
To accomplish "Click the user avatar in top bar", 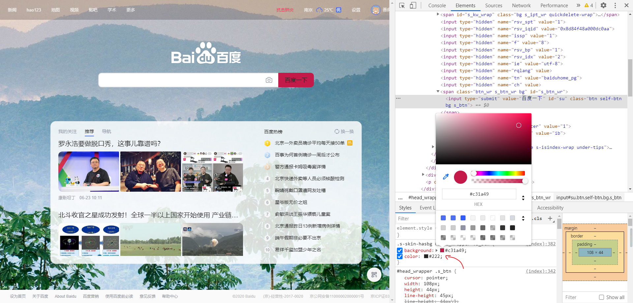I will [376, 10].
